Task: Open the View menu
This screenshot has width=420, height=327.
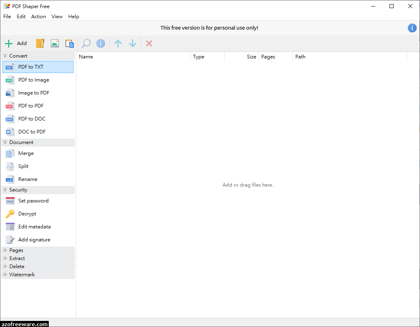Action: (57, 17)
